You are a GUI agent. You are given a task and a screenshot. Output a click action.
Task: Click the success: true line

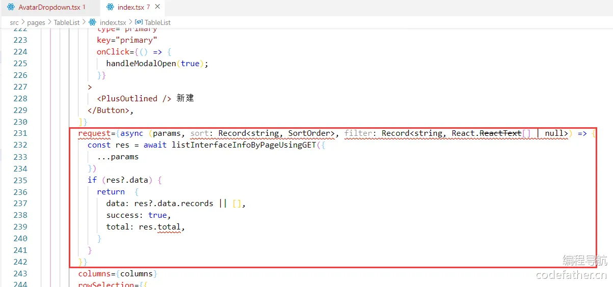coord(139,215)
